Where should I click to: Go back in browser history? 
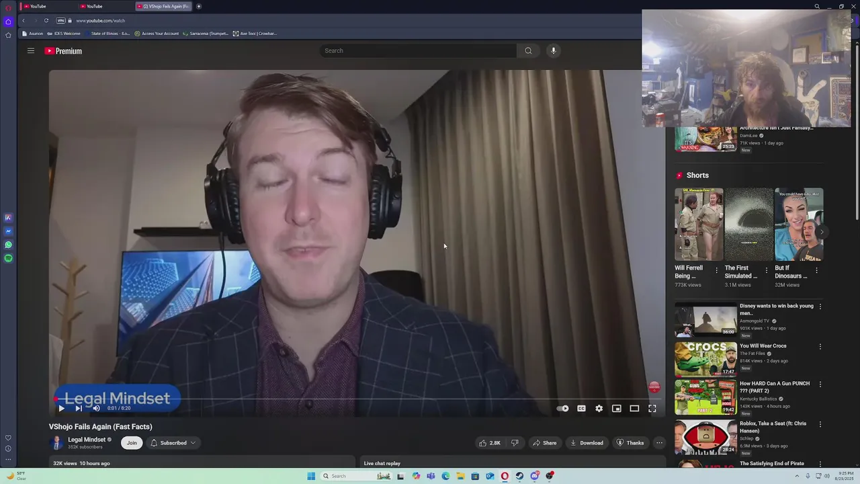(24, 20)
